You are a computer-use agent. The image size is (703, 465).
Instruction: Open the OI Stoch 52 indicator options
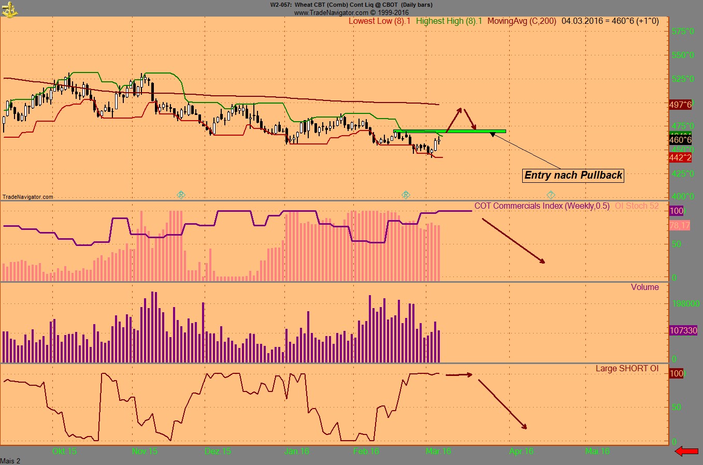tap(637, 206)
